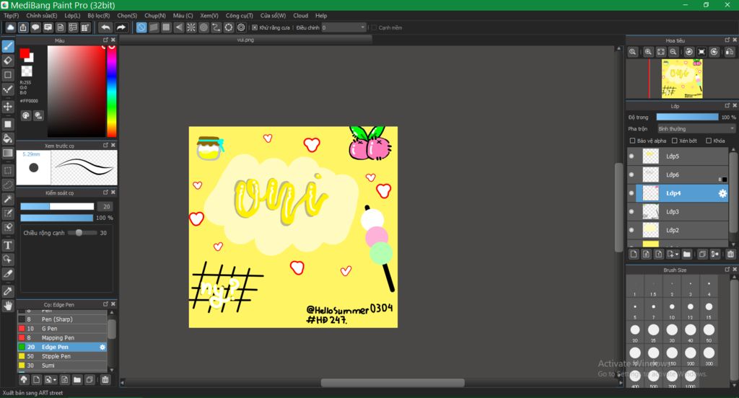Toggle Khử răng cưa anti-aliasing checkbox
Screen dimensions: 739x398
click(255, 28)
